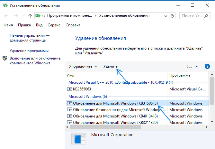Screen dimensions: 215x149
Task: Click the horizontal scrollbar thumb
Action: (x=105, y=127)
